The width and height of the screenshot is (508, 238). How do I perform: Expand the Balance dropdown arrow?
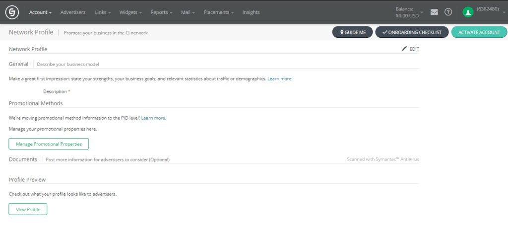(x=422, y=12)
